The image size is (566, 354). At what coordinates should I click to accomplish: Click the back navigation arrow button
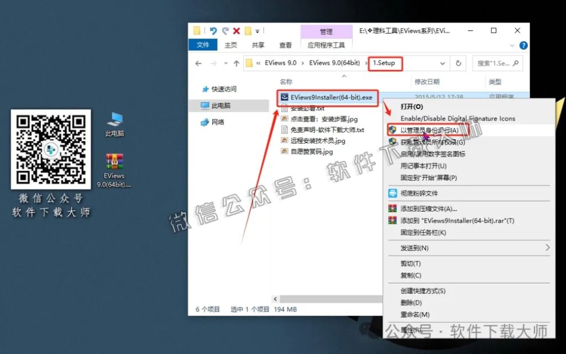pos(198,63)
